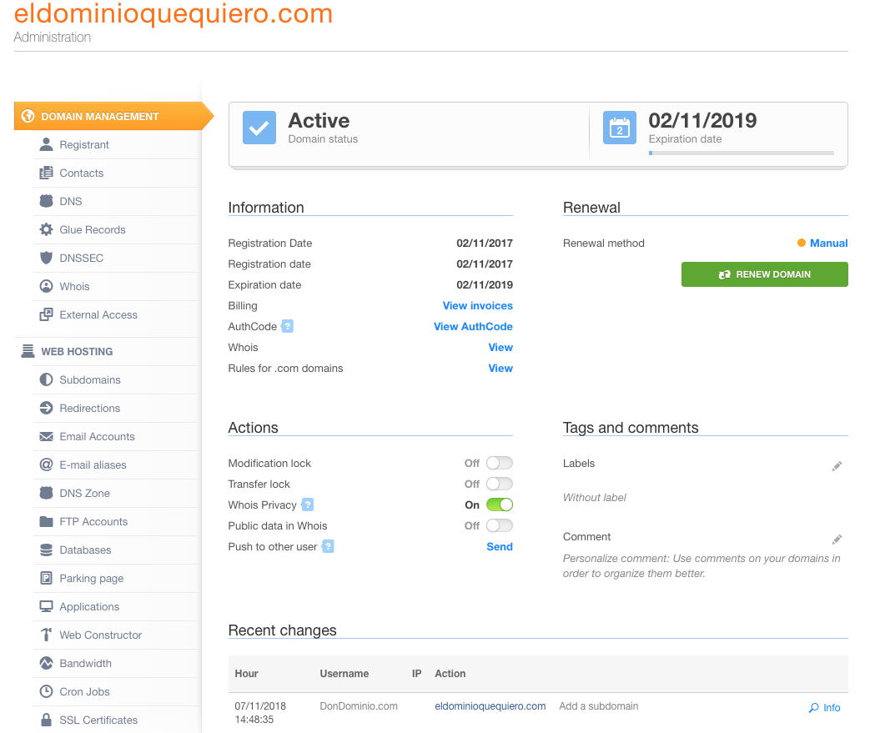Click View link for .com domain rules
The width and height of the screenshot is (880, 733).
[500, 369]
